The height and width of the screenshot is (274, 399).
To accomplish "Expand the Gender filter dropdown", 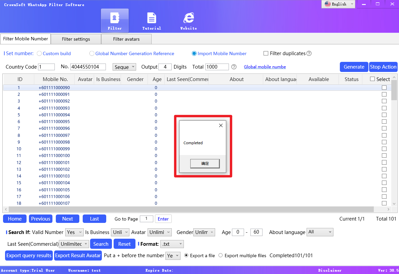I will pos(204,232).
